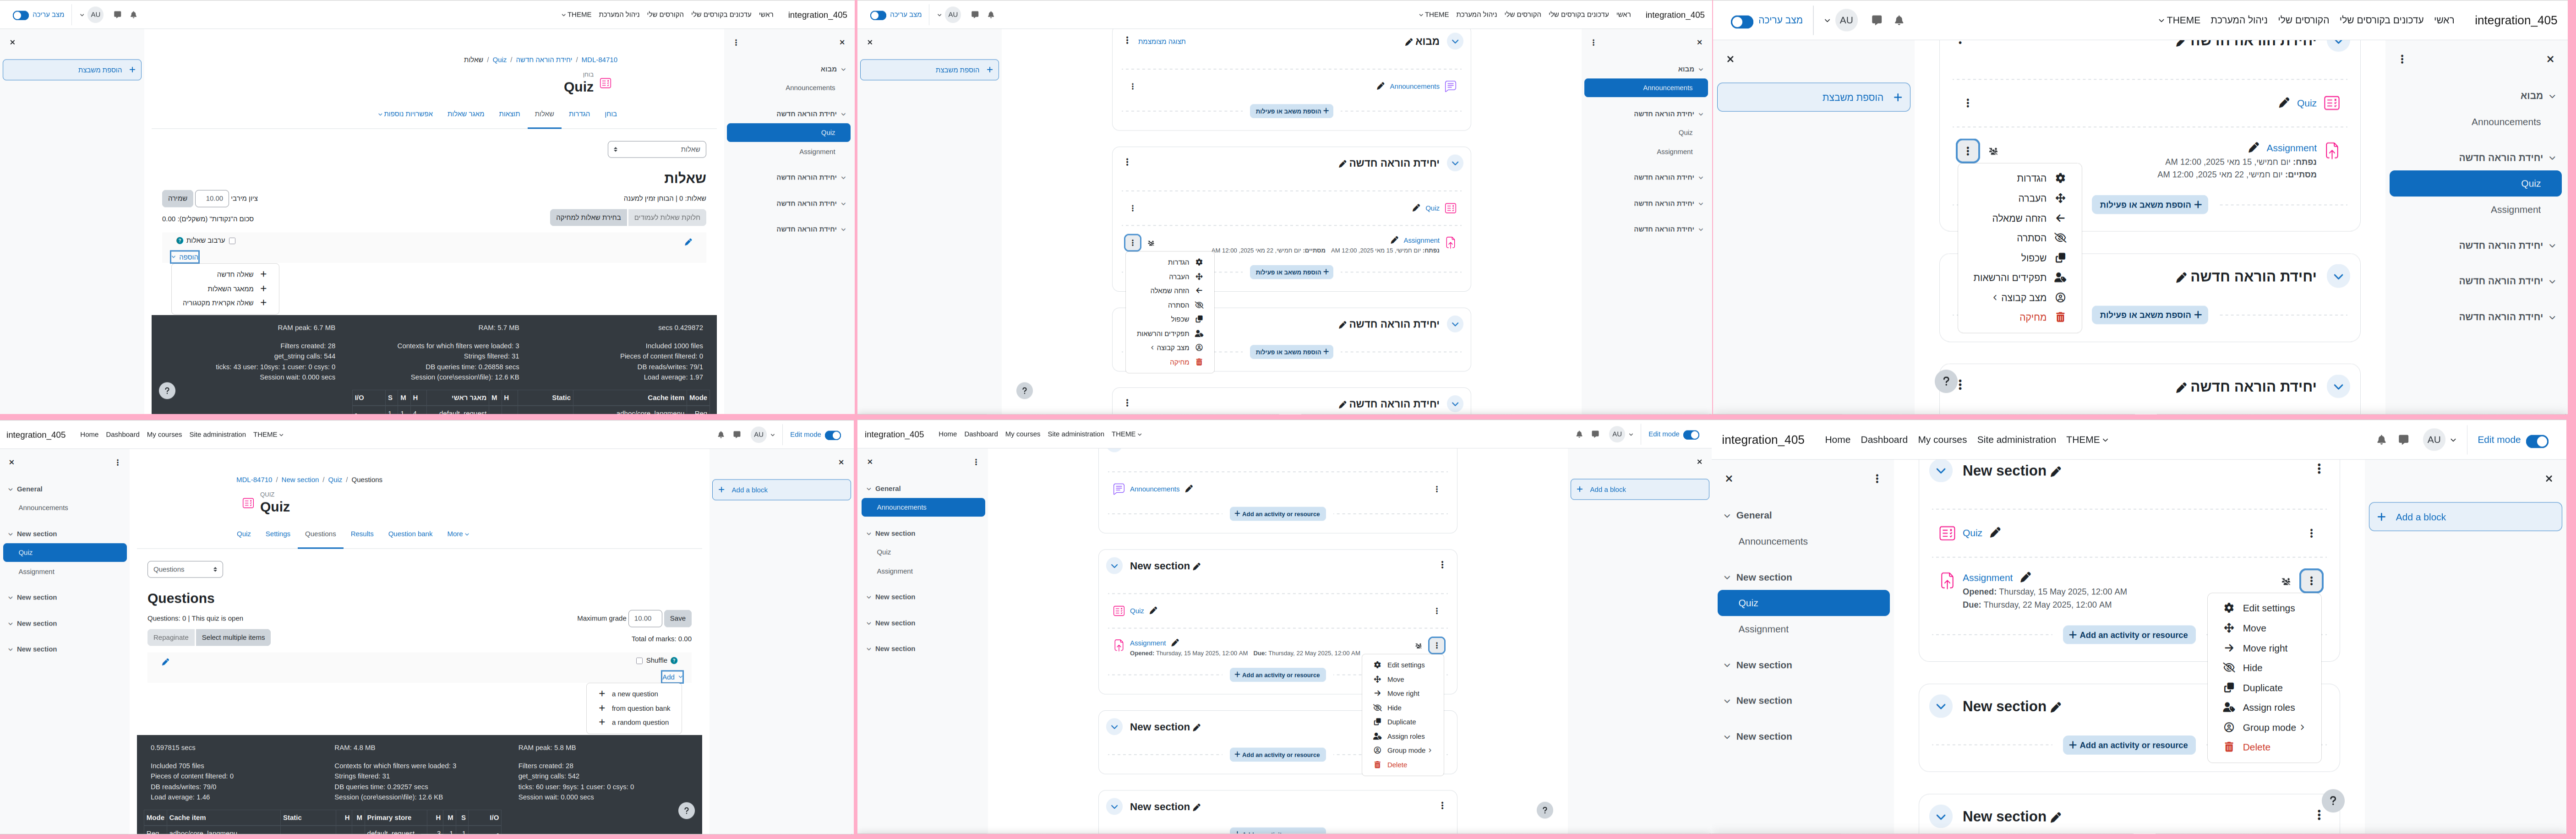Click Repaginate button on English quiz questions page
Viewport: 2576px width, 839px height.
click(171, 637)
